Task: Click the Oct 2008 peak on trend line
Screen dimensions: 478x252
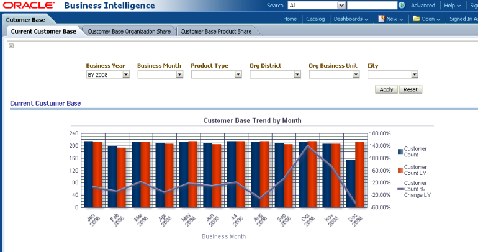Action: 307,146
